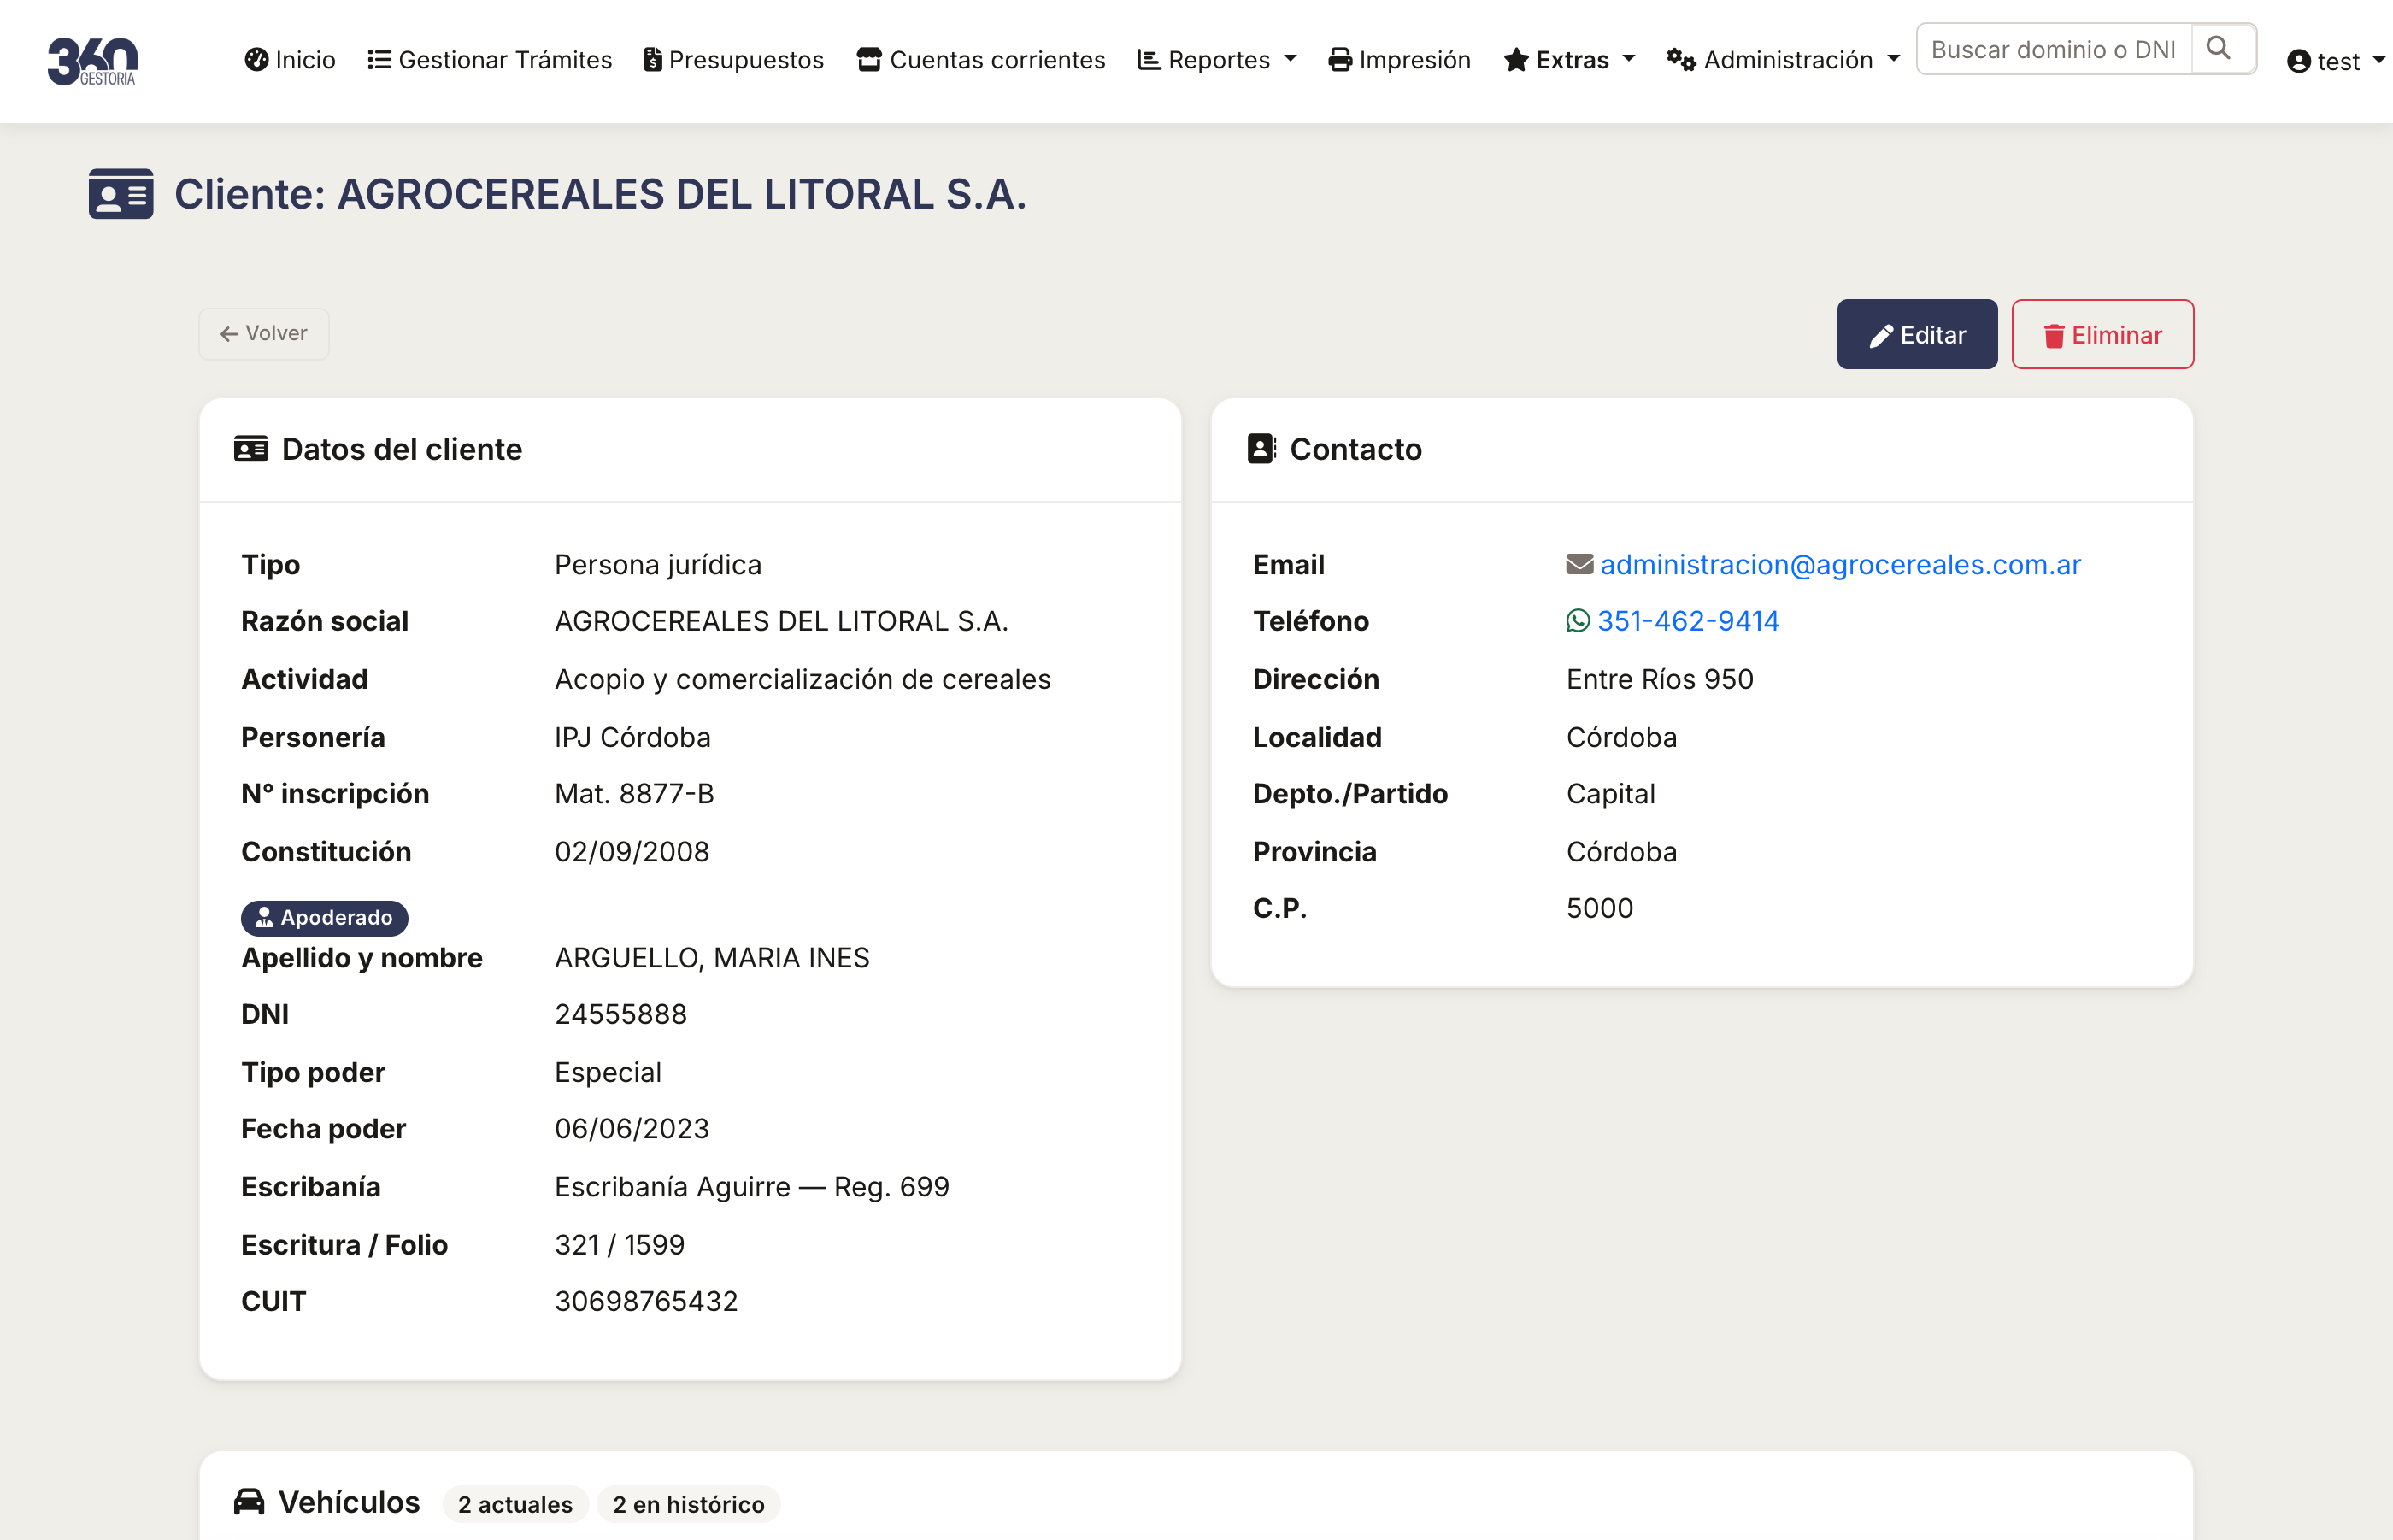Click the address Entre Ríos 950
Screen dimensions: 2393x1540
pos(1660,679)
